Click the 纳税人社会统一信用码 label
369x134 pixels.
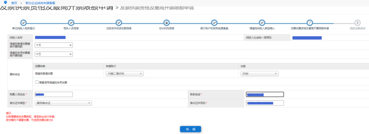pyautogui.click(x=259, y=38)
